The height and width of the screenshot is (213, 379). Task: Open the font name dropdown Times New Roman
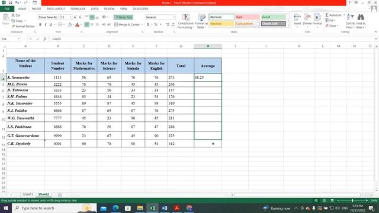(x=59, y=17)
